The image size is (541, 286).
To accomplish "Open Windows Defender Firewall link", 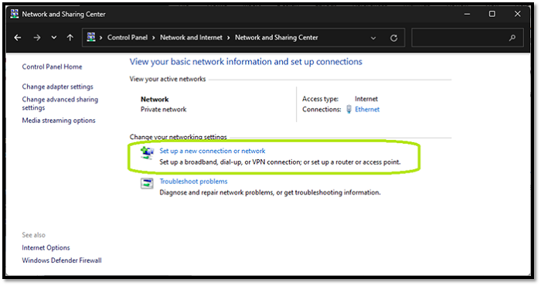I will (62, 260).
